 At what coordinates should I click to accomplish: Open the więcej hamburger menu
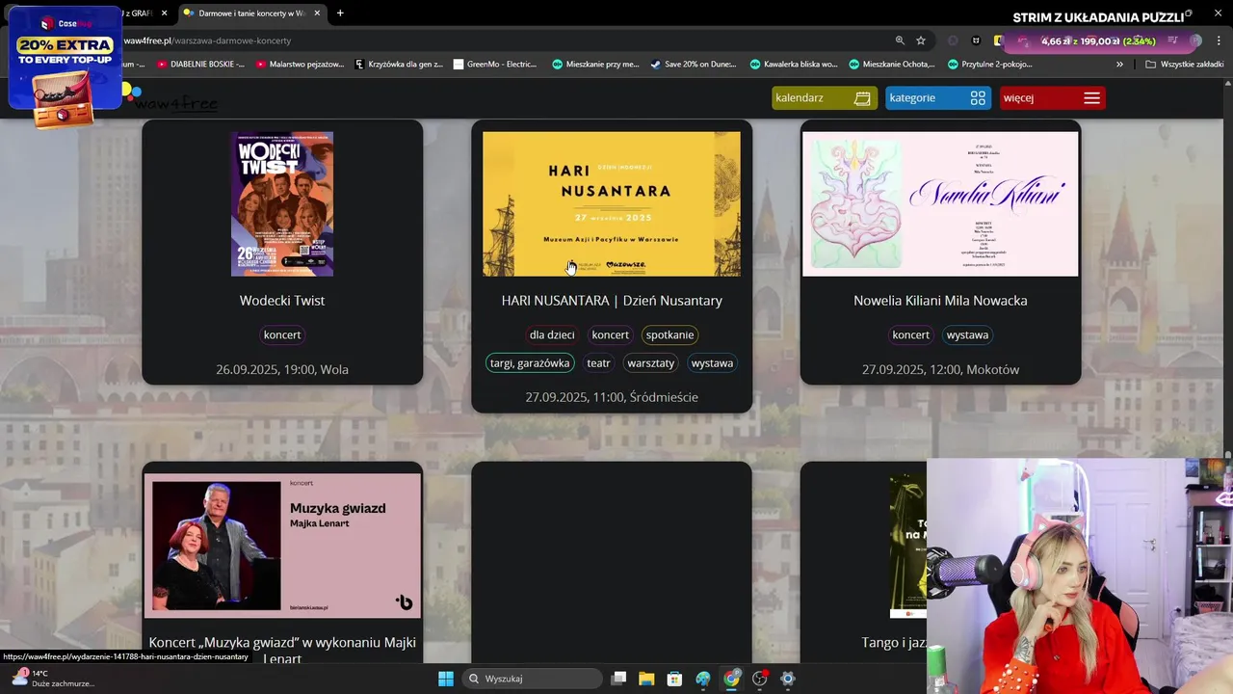click(x=1052, y=98)
